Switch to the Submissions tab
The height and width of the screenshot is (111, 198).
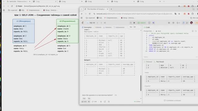tap(119, 27)
